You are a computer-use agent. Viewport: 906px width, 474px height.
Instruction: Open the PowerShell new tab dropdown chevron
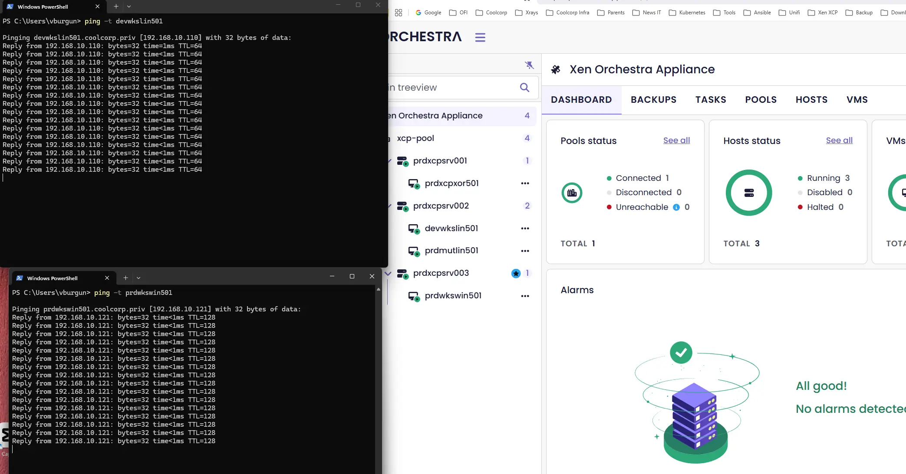coord(129,7)
